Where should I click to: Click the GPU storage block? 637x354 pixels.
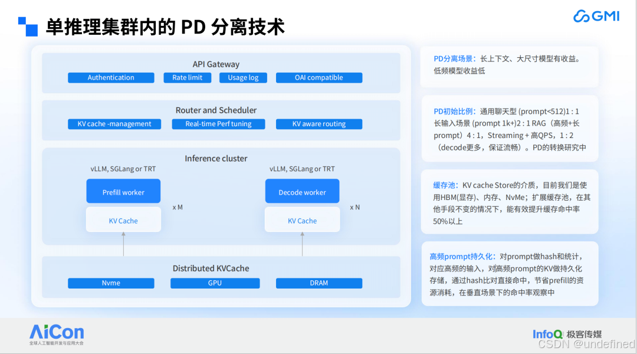click(x=215, y=283)
